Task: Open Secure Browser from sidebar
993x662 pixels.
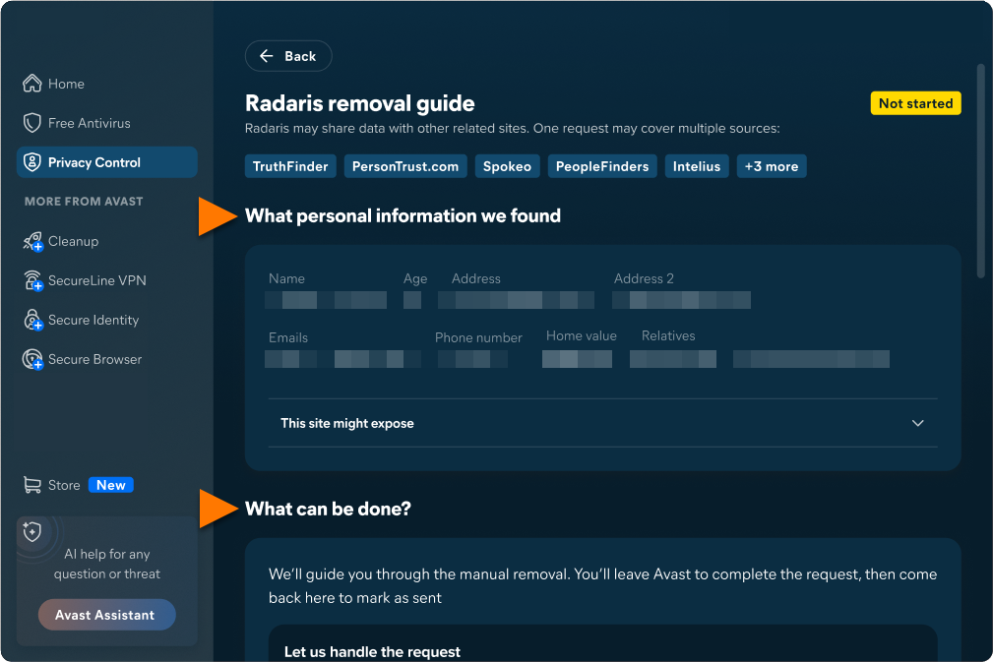Action: coord(107,359)
